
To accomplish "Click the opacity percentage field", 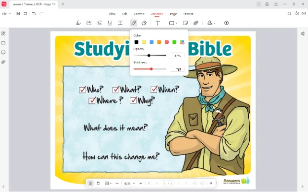I will [x=177, y=56].
